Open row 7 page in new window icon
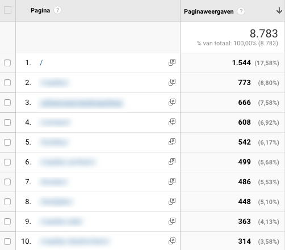 (172, 181)
